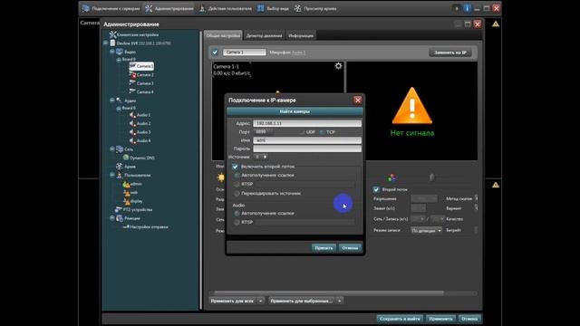Click the blue info icon in top bar

coord(467,8)
